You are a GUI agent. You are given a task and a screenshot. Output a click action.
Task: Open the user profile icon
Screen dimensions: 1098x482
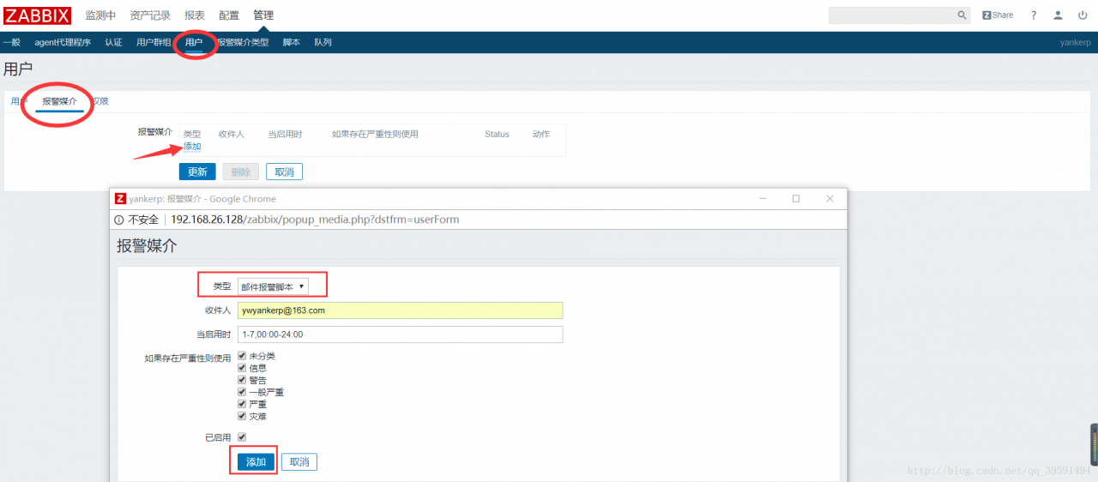pos(1059,15)
